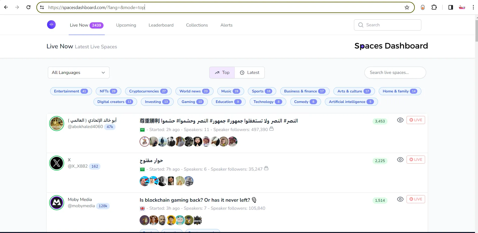Click the Moby Media profile avatar
Viewport: 478px width, 233px height.
57,203
